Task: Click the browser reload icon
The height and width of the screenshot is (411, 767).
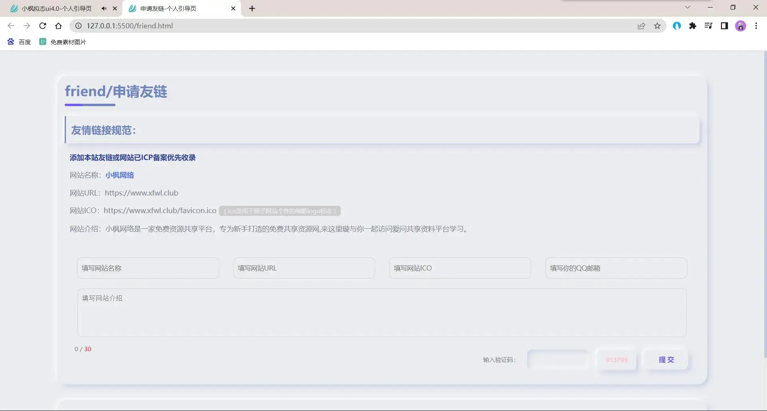Action: (x=43, y=26)
